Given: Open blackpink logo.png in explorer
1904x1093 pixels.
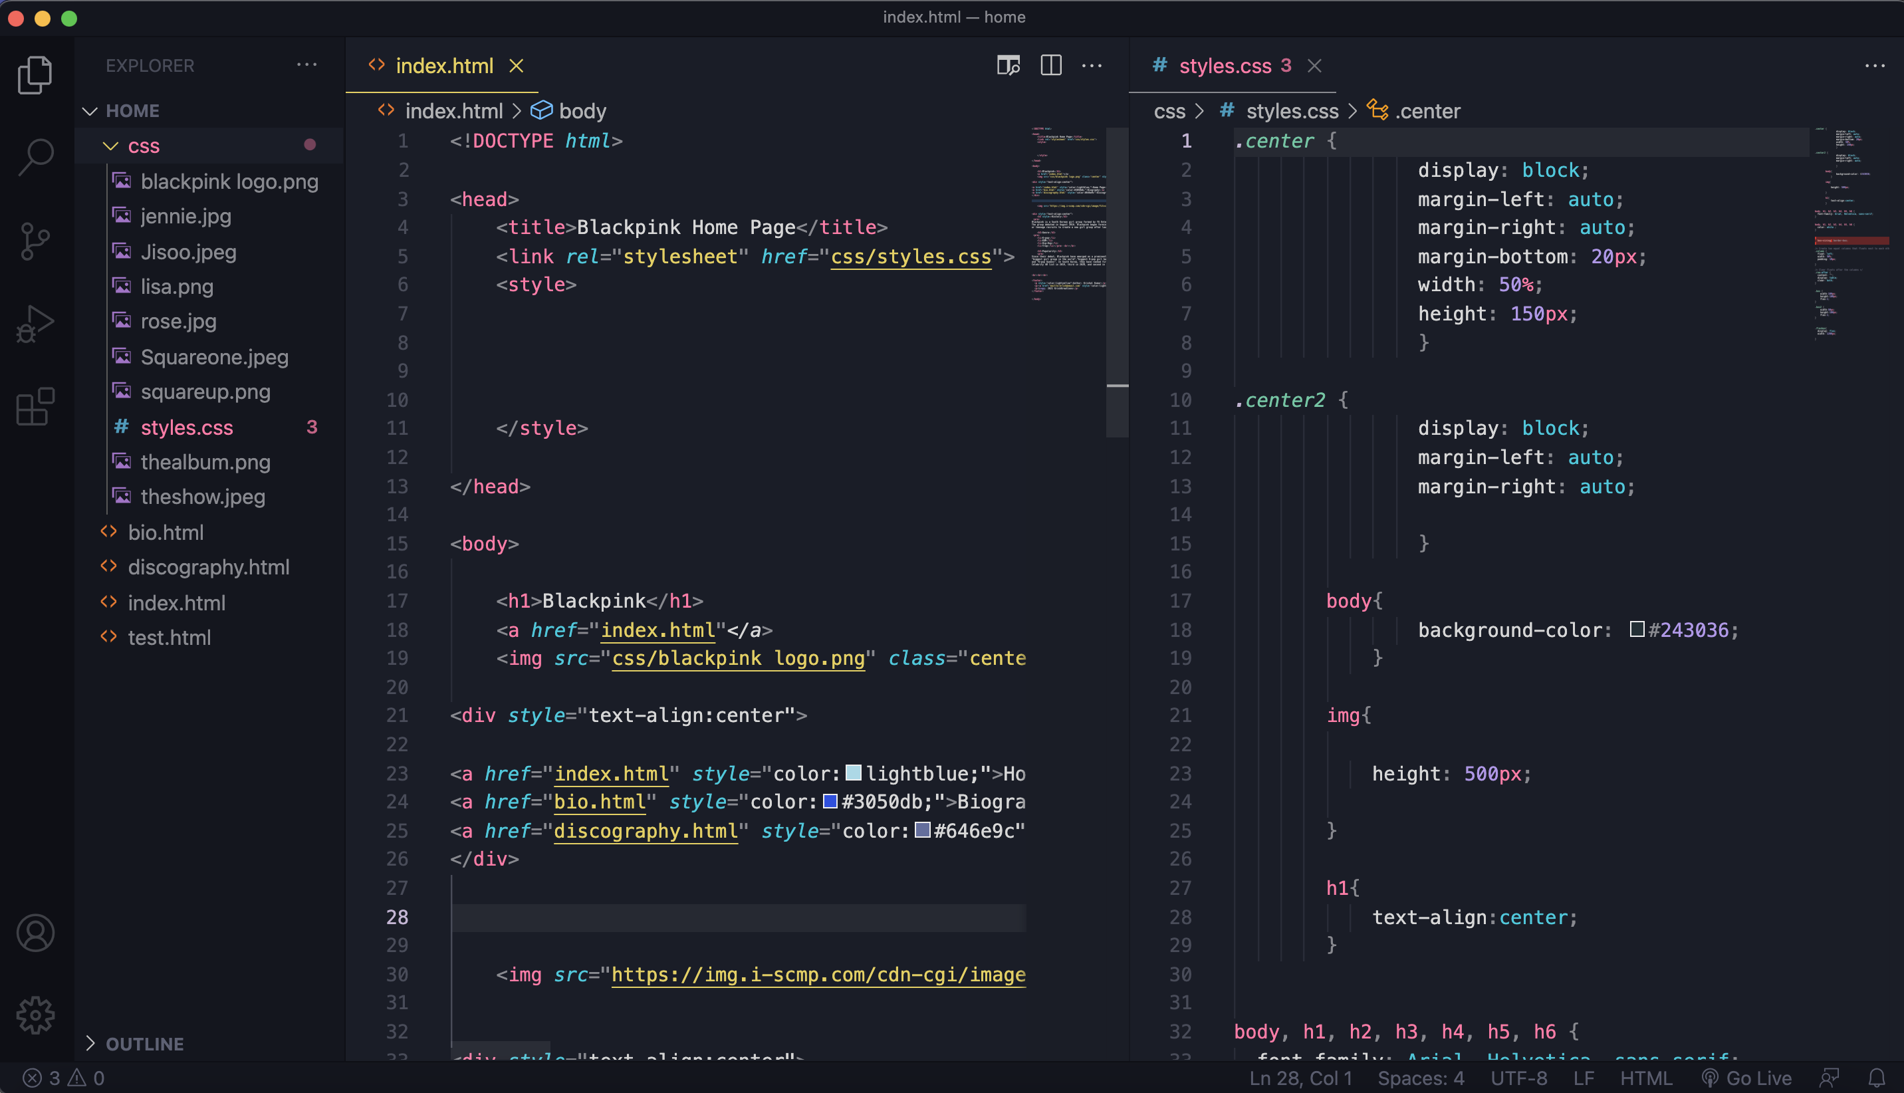Looking at the screenshot, I should tap(229, 182).
